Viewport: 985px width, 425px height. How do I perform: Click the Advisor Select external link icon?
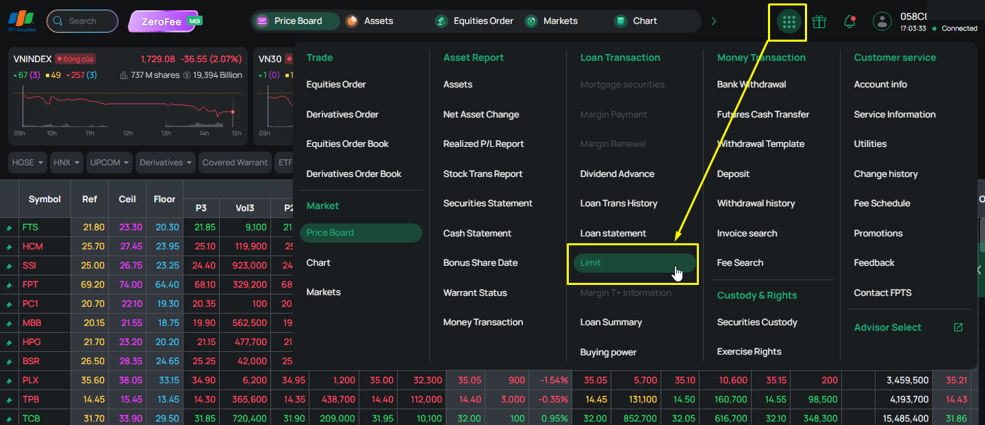958,327
